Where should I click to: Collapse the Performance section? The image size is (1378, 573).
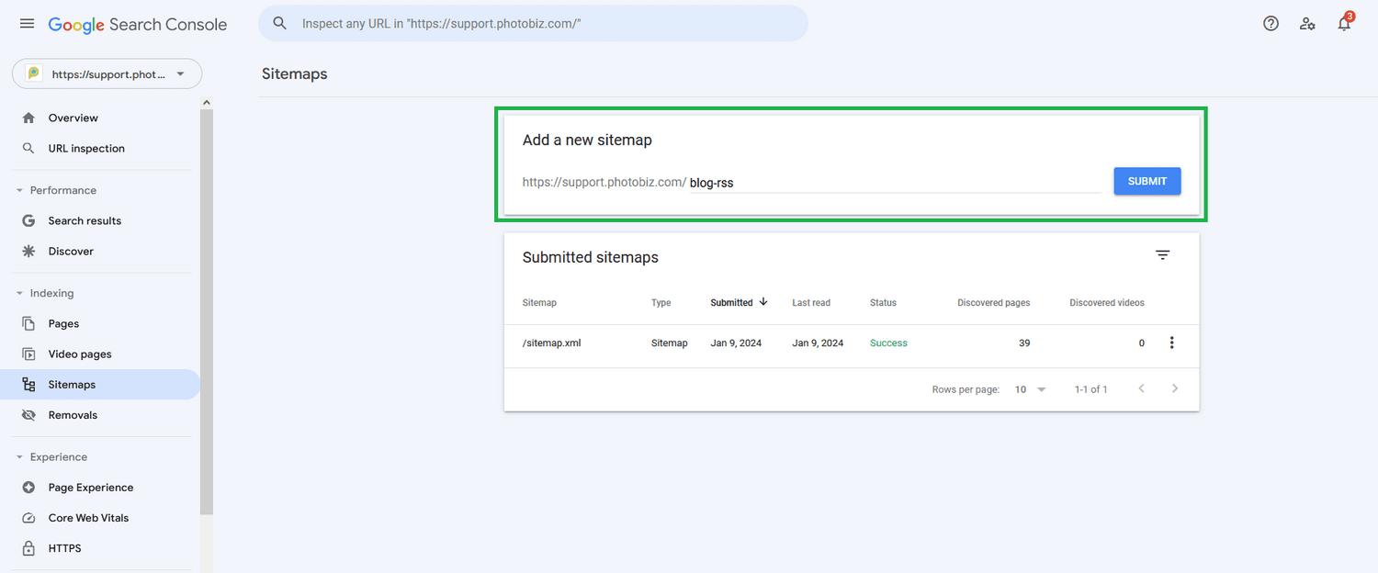(x=18, y=190)
